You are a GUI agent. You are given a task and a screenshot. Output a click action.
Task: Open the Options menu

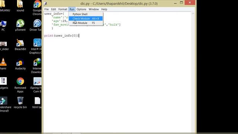click(81, 9)
